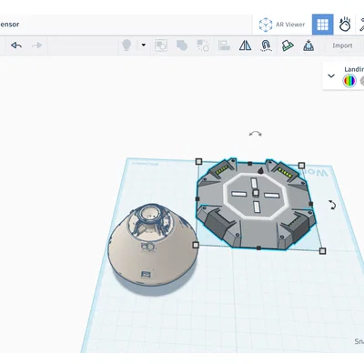This screenshot has width=364, height=364.
Task: Click the top-right white corner resize handle
Action: click(x=301, y=166)
